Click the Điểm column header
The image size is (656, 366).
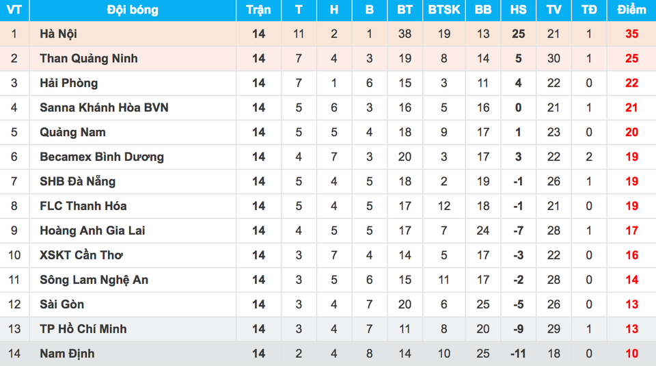tap(631, 10)
